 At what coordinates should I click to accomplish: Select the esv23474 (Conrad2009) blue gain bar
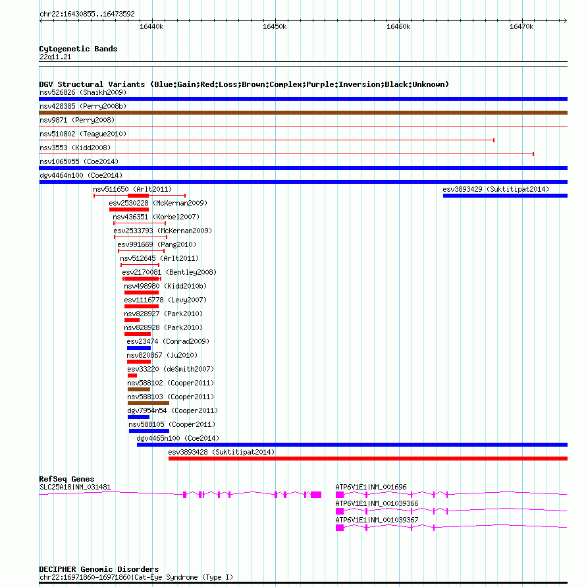tap(139, 348)
